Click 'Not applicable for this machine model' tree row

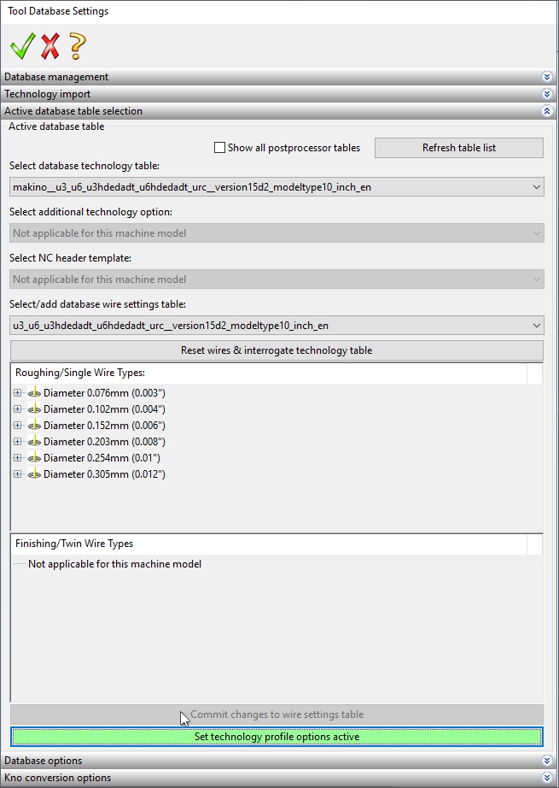tap(115, 564)
